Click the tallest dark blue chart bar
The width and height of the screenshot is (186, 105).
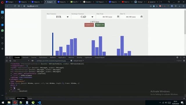tap(53, 44)
